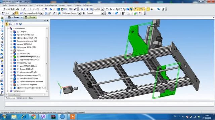Open the document tabs list arrow
215x120 pixels.
click(x=213, y=17)
